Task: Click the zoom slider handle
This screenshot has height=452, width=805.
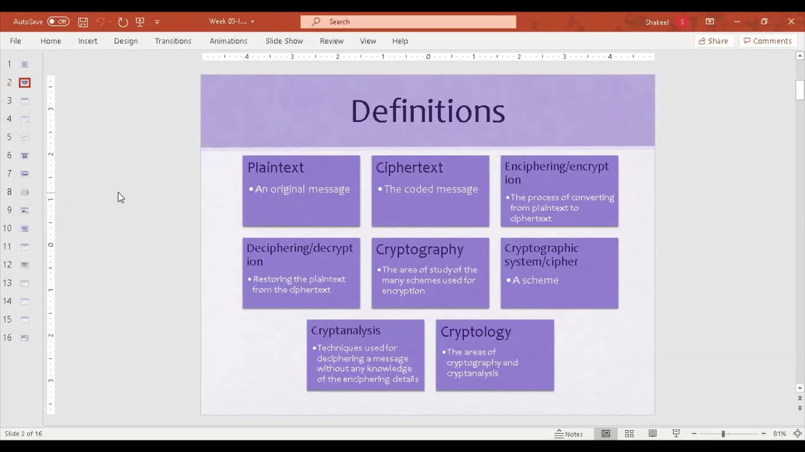Action: tap(723, 434)
